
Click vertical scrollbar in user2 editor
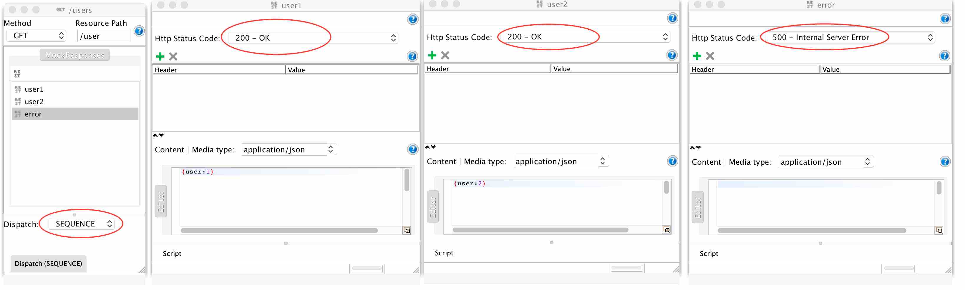click(666, 187)
